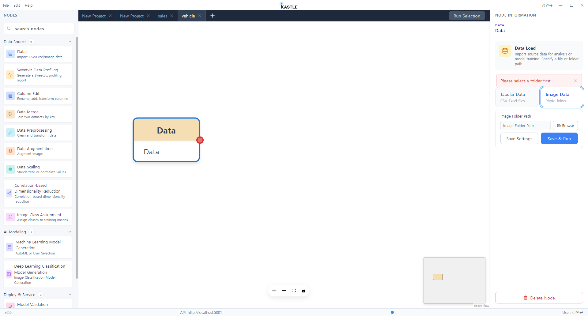Click the Browse folder button
The width and height of the screenshot is (588, 316).
point(565,126)
